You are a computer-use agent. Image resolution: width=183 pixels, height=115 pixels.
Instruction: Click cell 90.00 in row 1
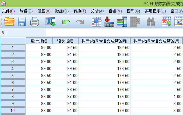39,47
